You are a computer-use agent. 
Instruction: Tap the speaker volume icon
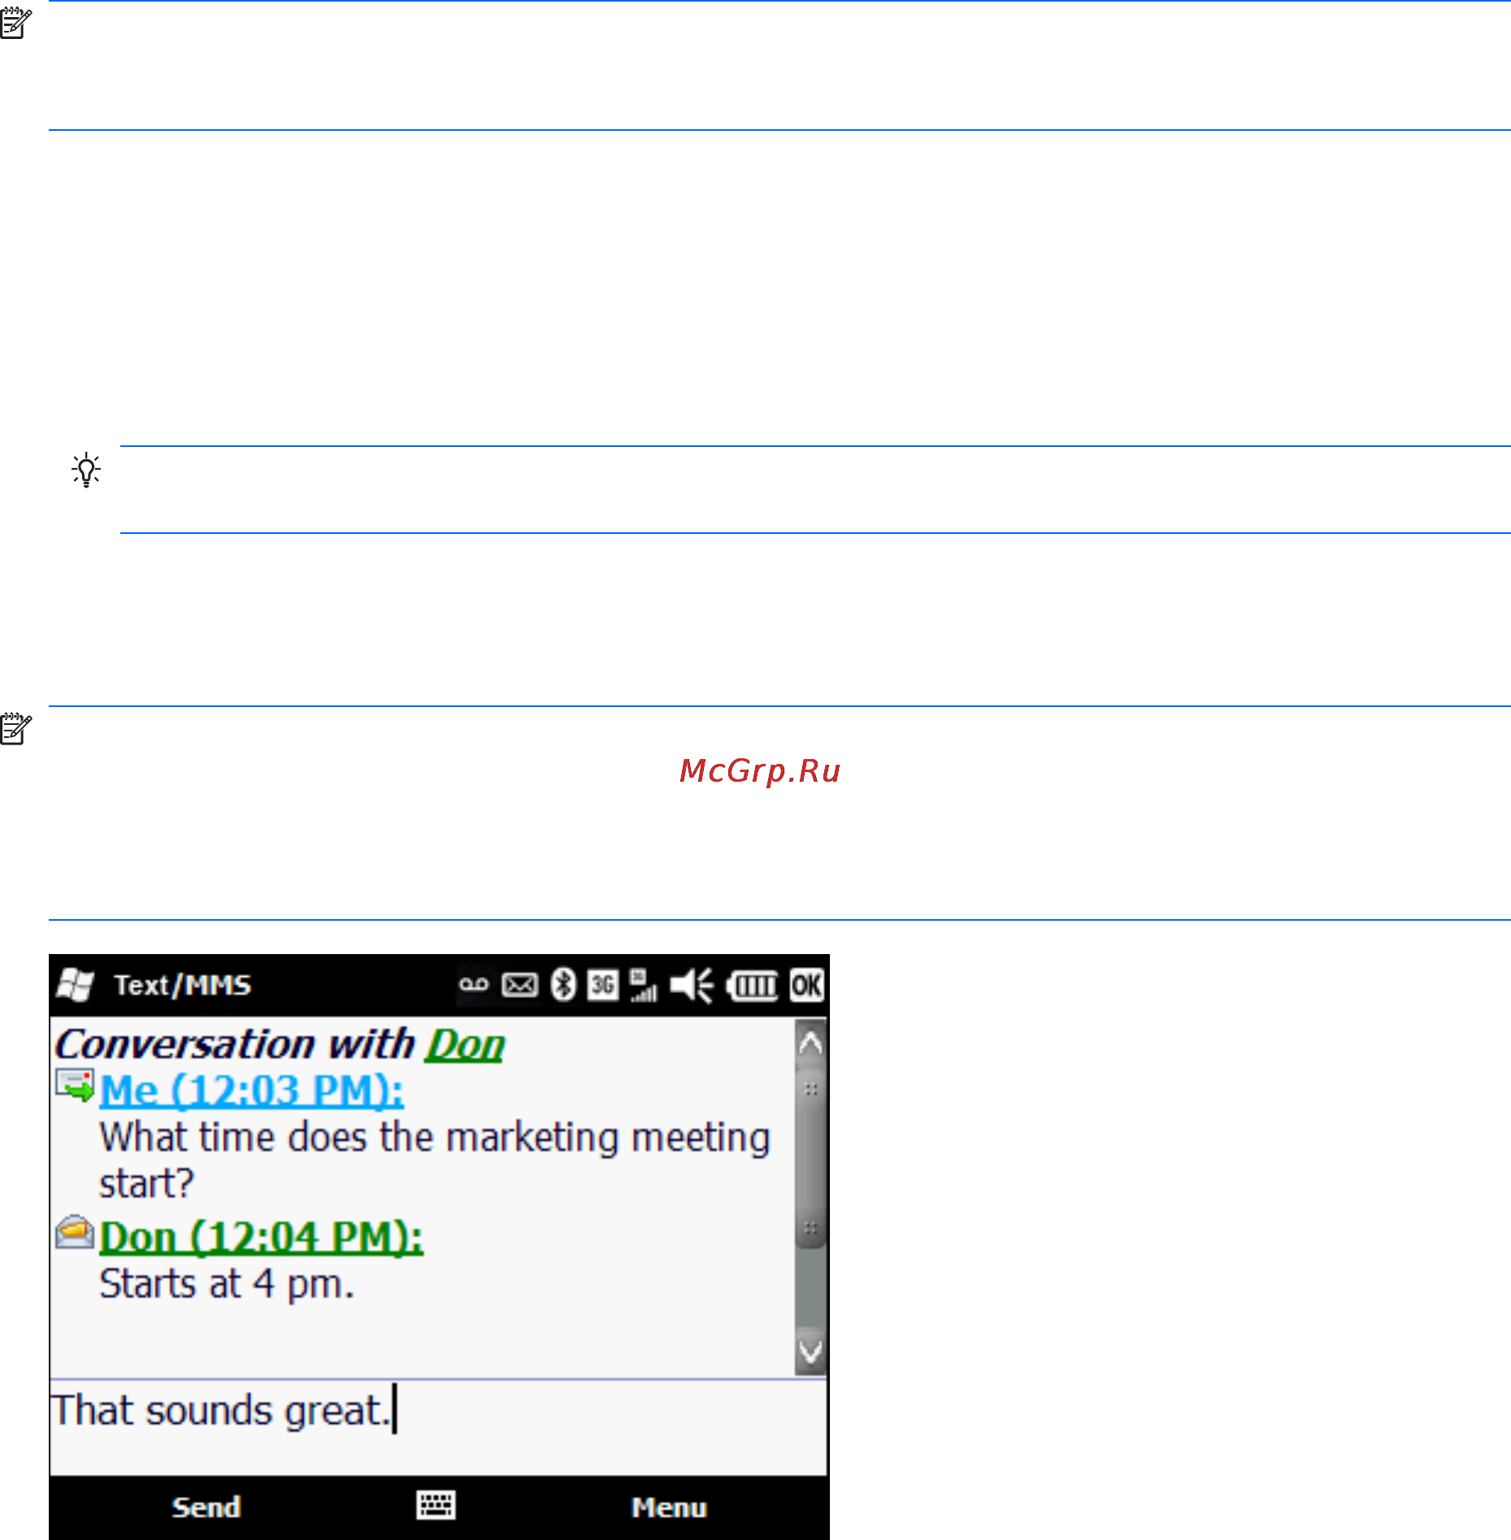691,985
